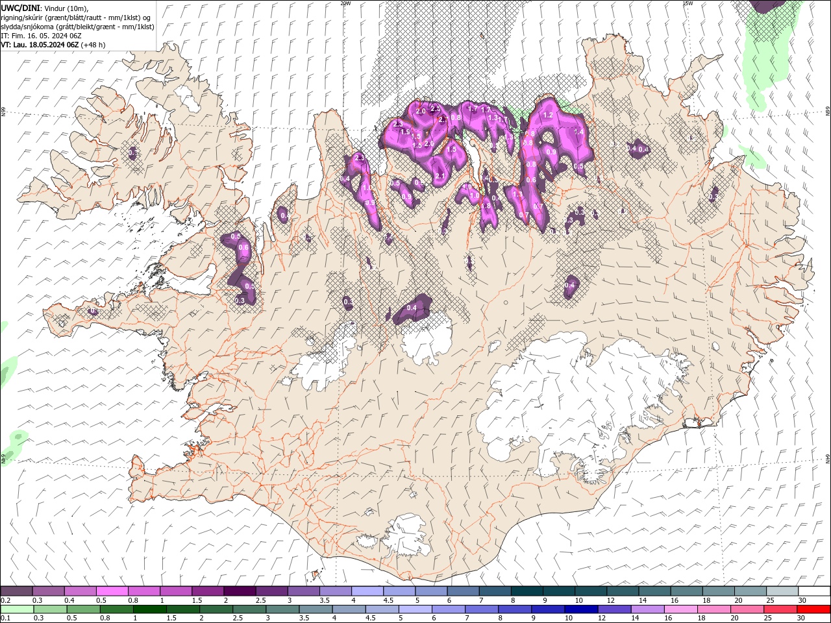Click the snow scale swatch starting at 0.2
Image resolution: width=831 pixels, height=623 pixels.
(17, 591)
